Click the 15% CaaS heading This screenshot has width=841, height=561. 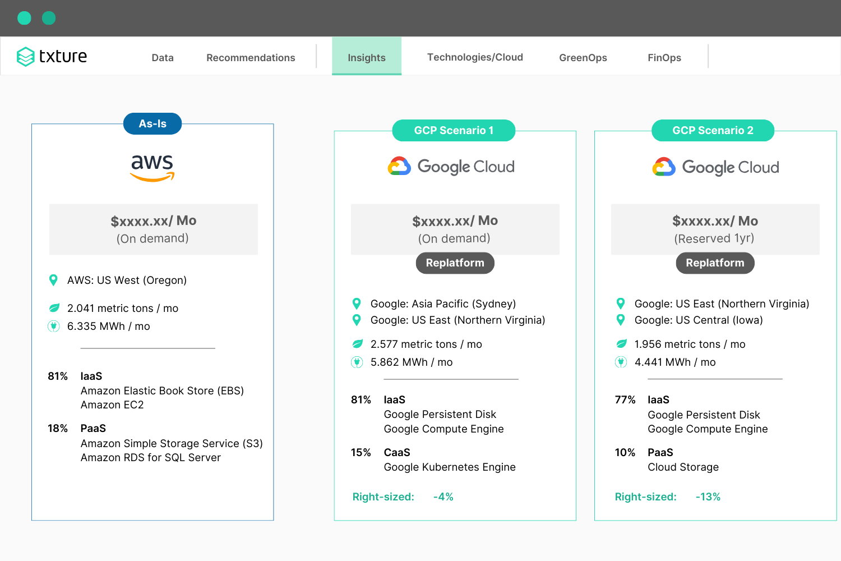pyautogui.click(x=381, y=452)
